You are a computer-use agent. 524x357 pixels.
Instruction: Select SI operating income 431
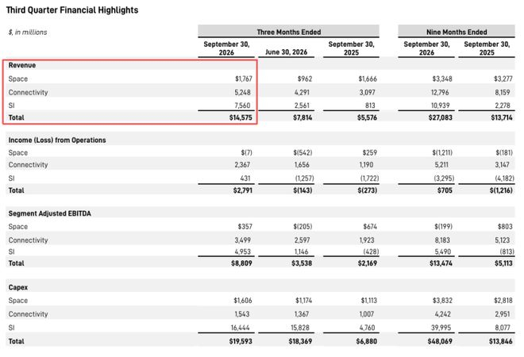coord(245,178)
